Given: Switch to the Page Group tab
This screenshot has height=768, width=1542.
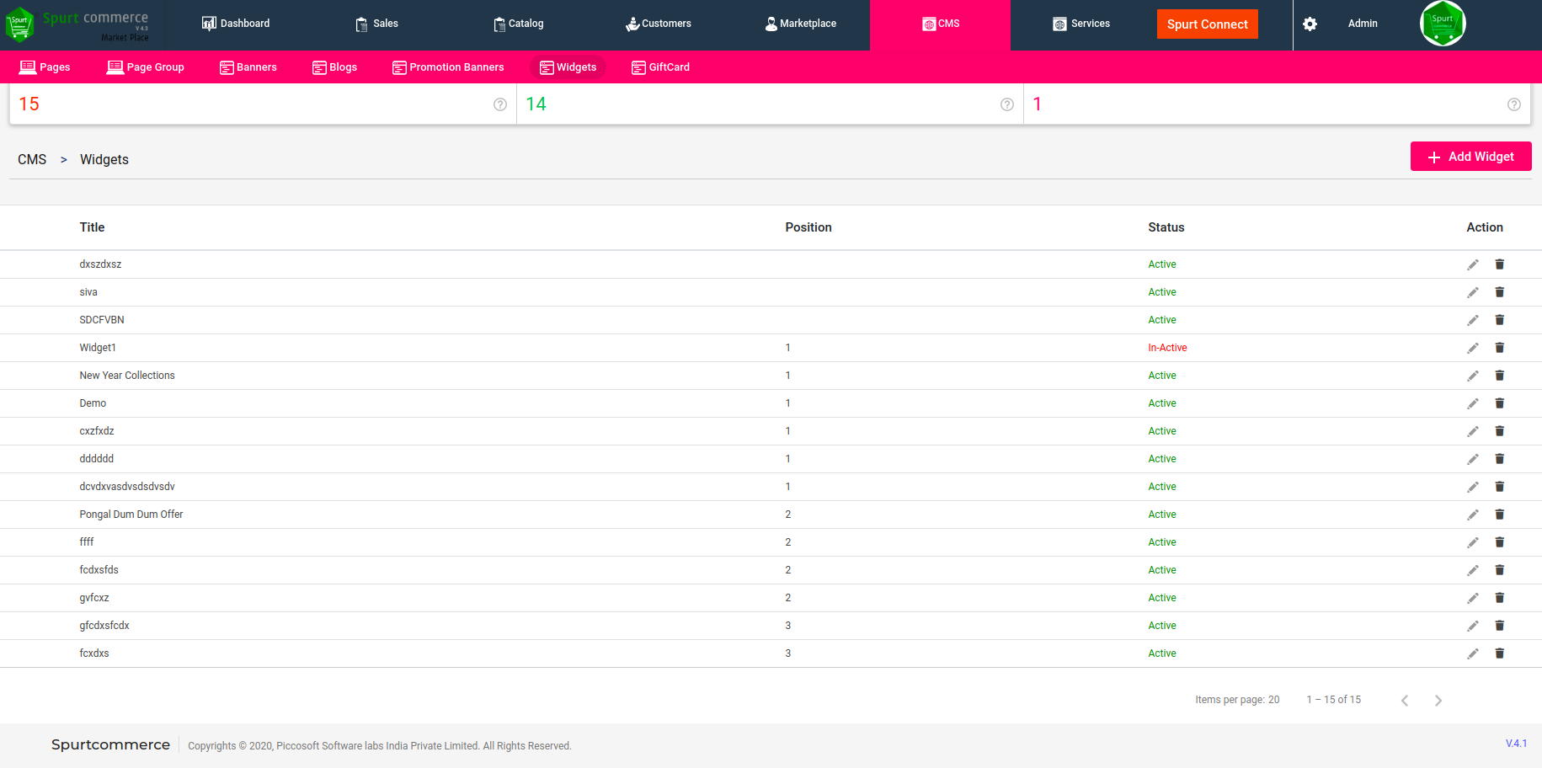Looking at the screenshot, I should click(x=145, y=67).
